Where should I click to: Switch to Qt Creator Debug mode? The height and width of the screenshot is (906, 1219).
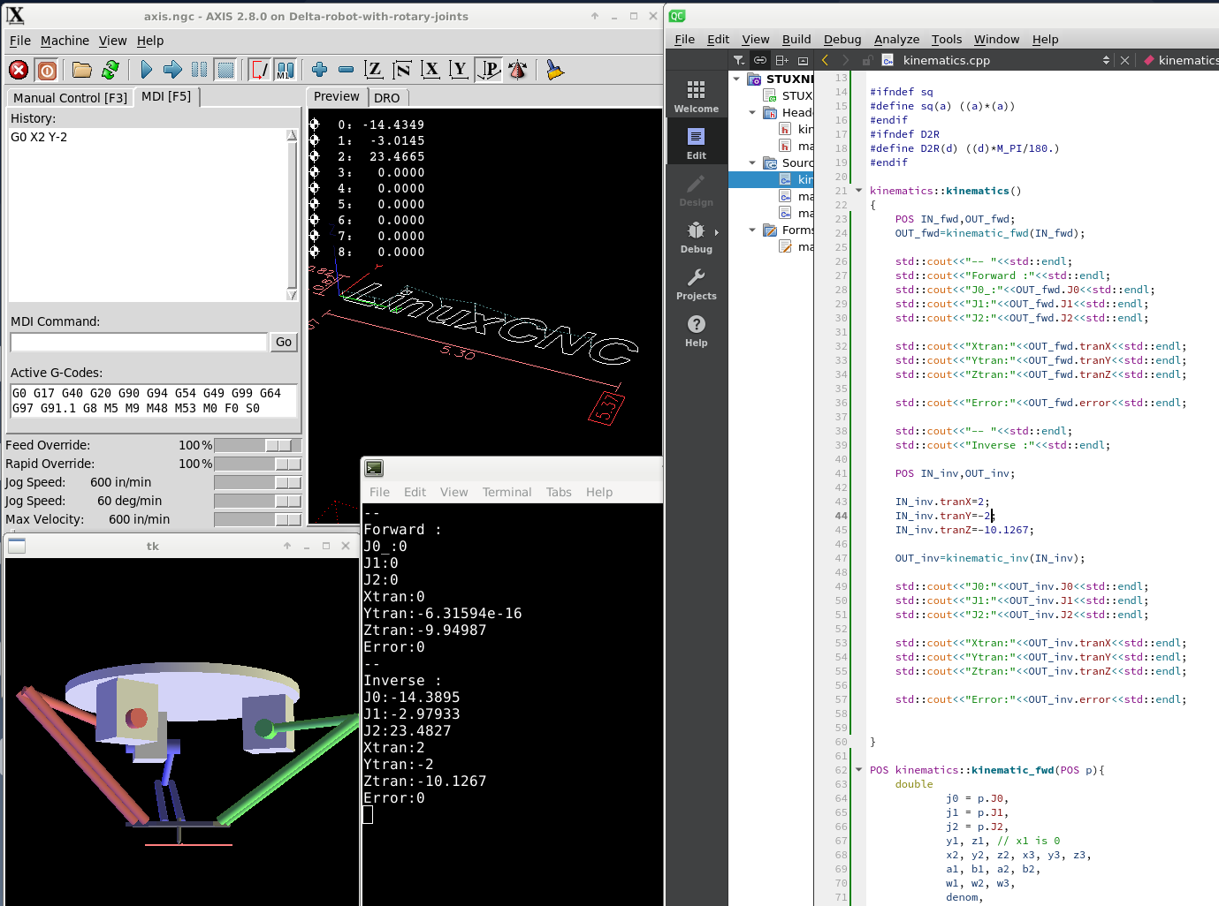coord(697,237)
